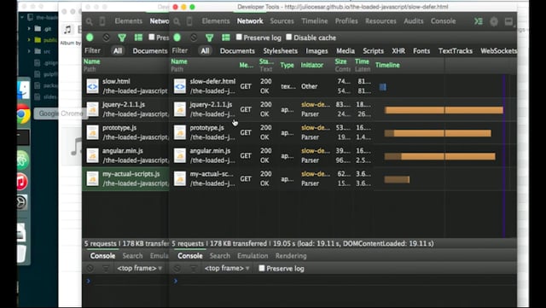
Task: Toggle filter funnel in back DevTools window
Action: tap(122, 38)
